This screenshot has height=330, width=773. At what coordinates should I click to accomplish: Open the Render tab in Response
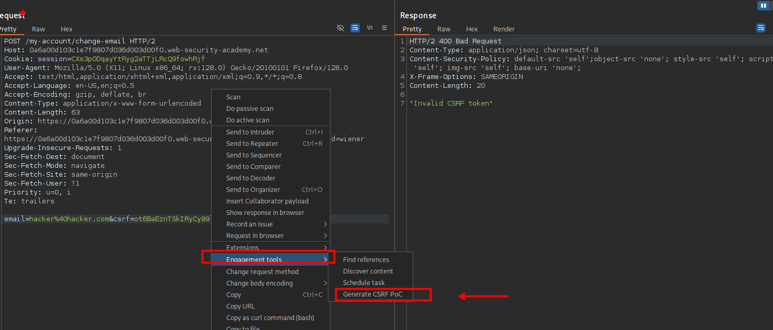(504, 29)
